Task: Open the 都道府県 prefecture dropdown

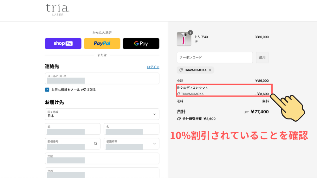Action: pyautogui.click(x=132, y=144)
